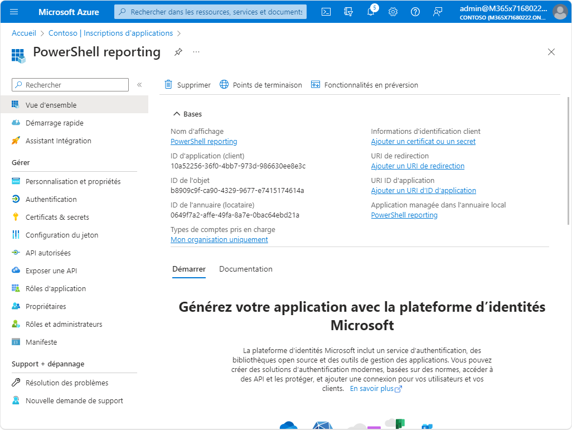Click the vertical scrollbar of the blade
Screen dimensions: 572x430
568,161
